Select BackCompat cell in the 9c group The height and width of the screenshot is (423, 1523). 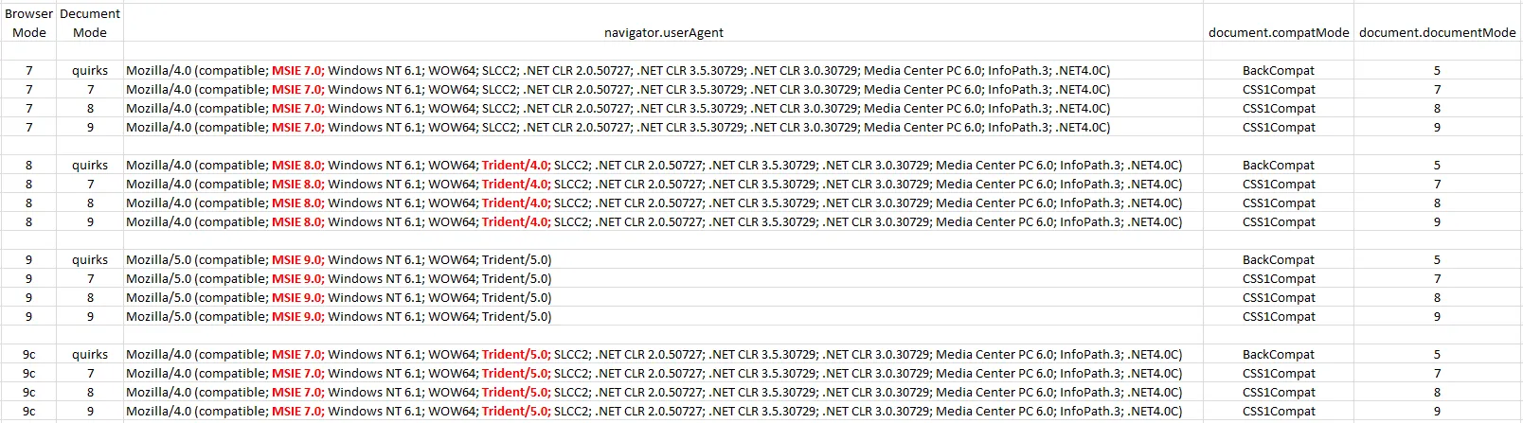pyautogui.click(x=1279, y=354)
